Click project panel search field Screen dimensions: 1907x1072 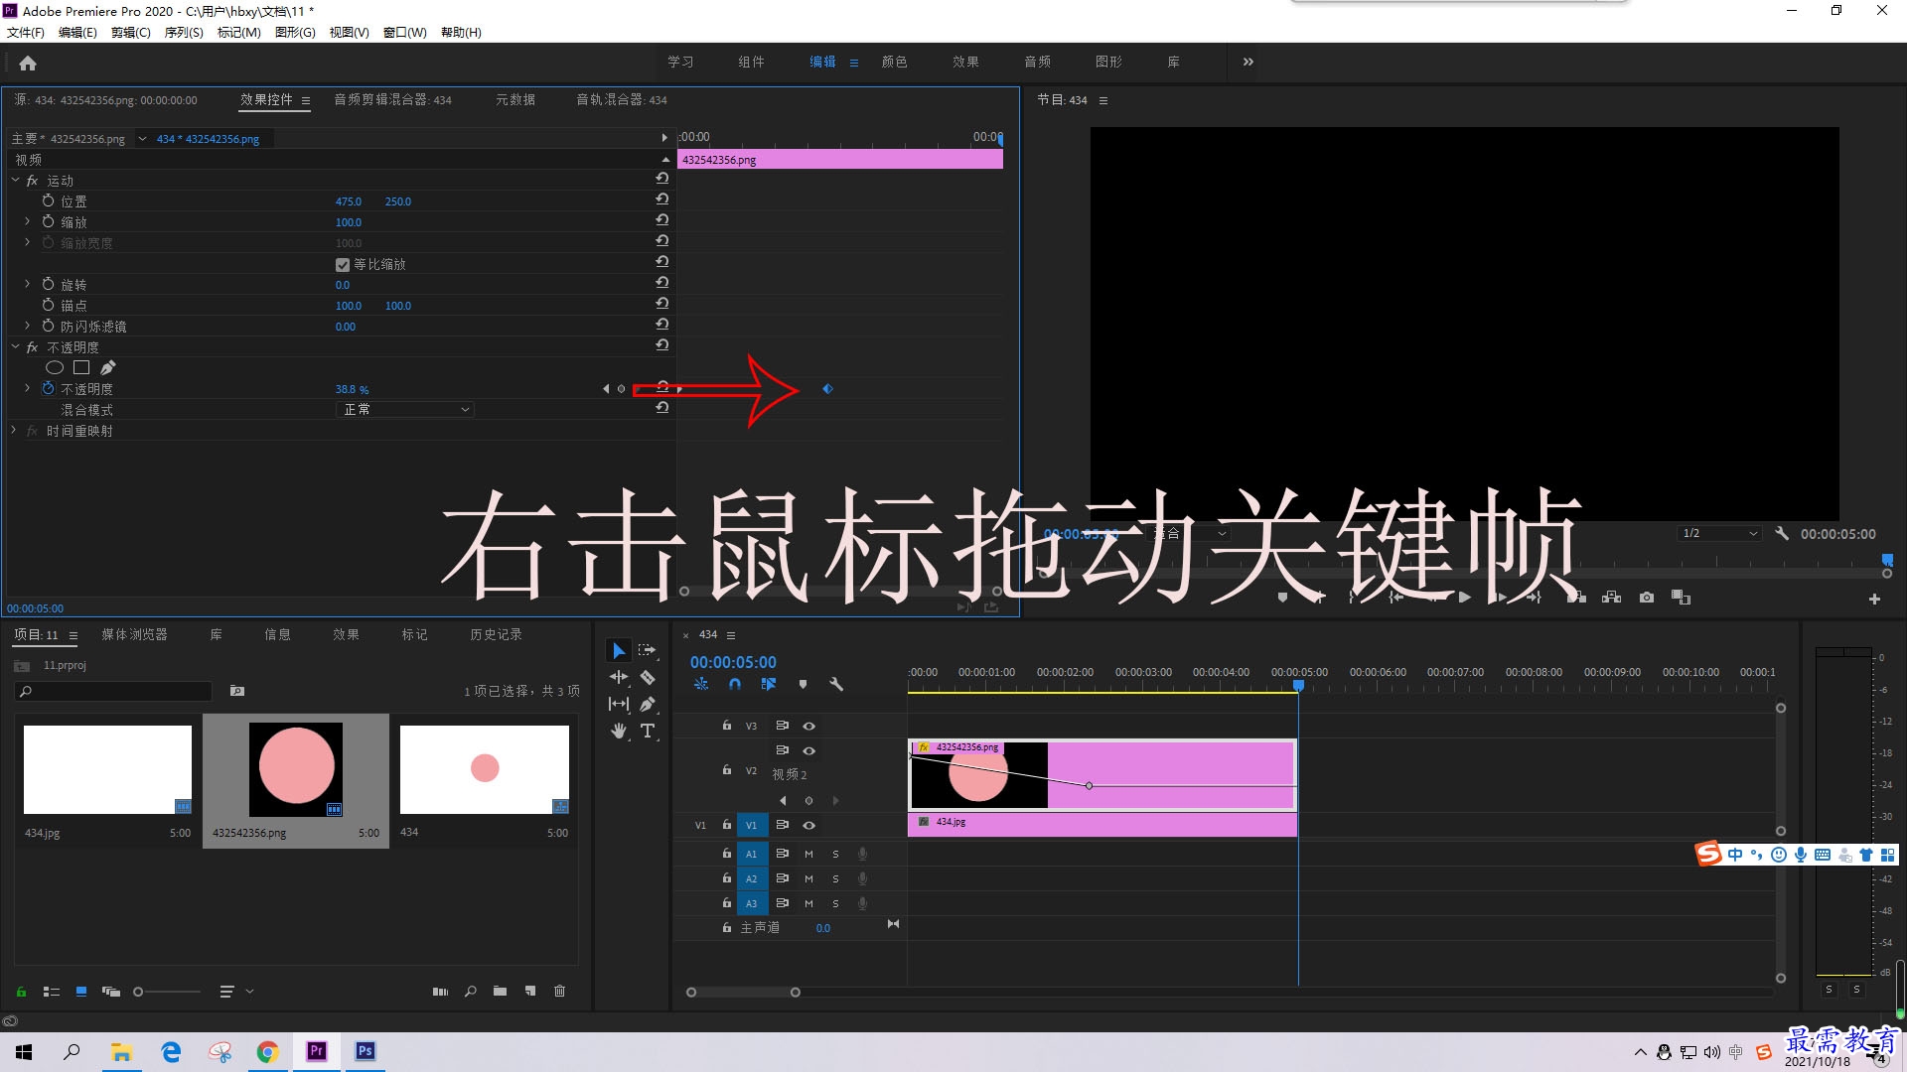(x=113, y=691)
